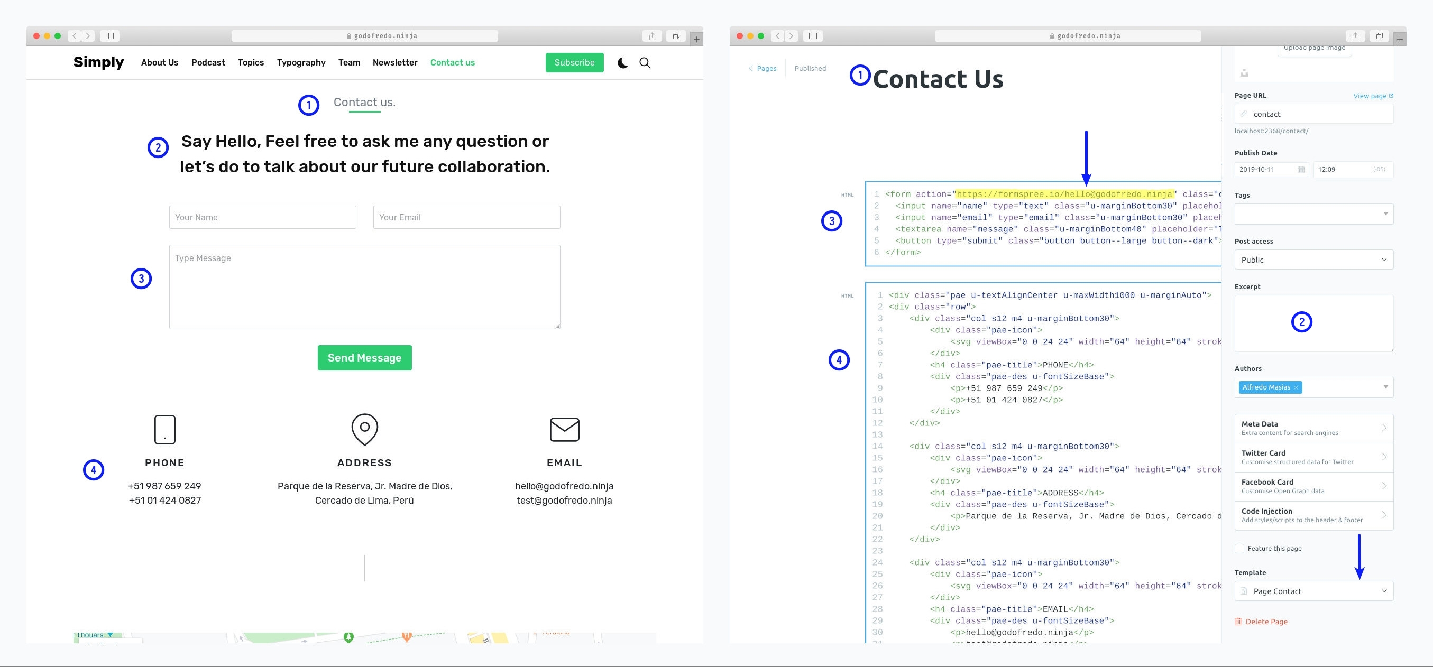The height and width of the screenshot is (667, 1433).
Task: Click left browser's share icon
Action: pos(652,36)
